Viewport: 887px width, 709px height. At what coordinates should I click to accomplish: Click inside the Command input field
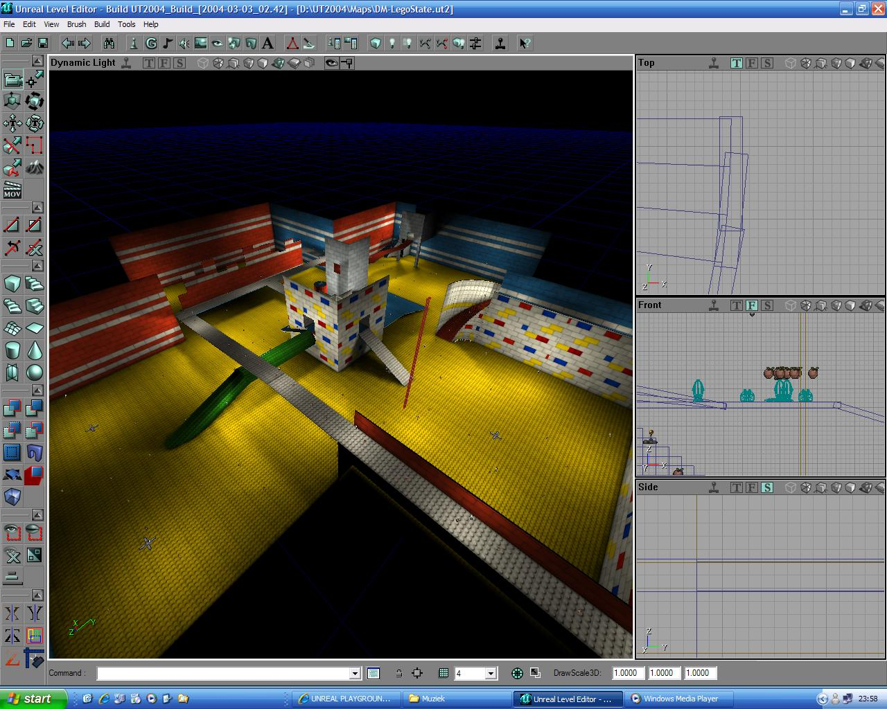[222, 672]
